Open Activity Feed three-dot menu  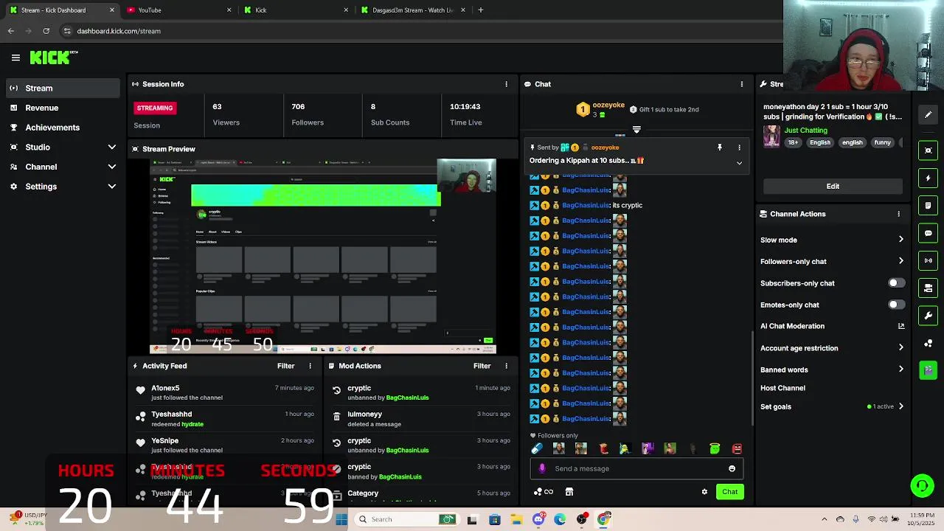pos(310,366)
